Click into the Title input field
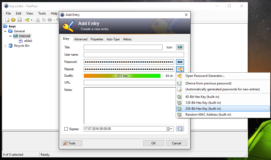The width and height of the screenshot is (271, 160). [x=123, y=47]
